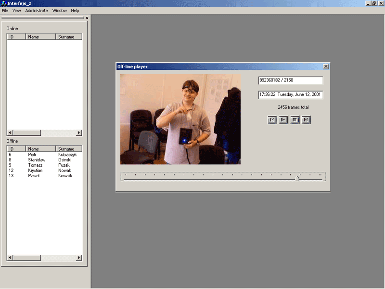Click the frame position slider thumb
Image resolution: width=385 pixels, height=289 pixels.
click(x=297, y=178)
